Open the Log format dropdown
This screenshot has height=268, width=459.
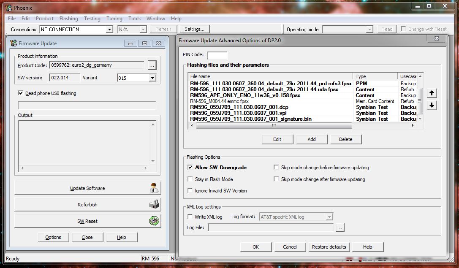pyautogui.click(x=329, y=217)
